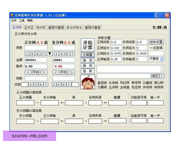180x144 pixels.
Task: Open the 工具 menu
Action: 22,21
